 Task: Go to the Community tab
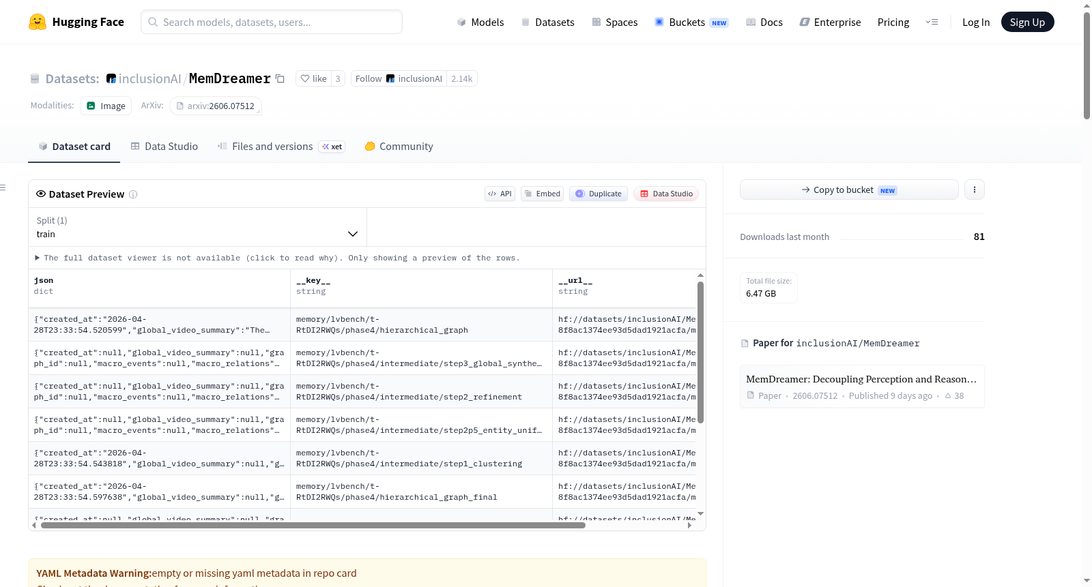(x=399, y=147)
